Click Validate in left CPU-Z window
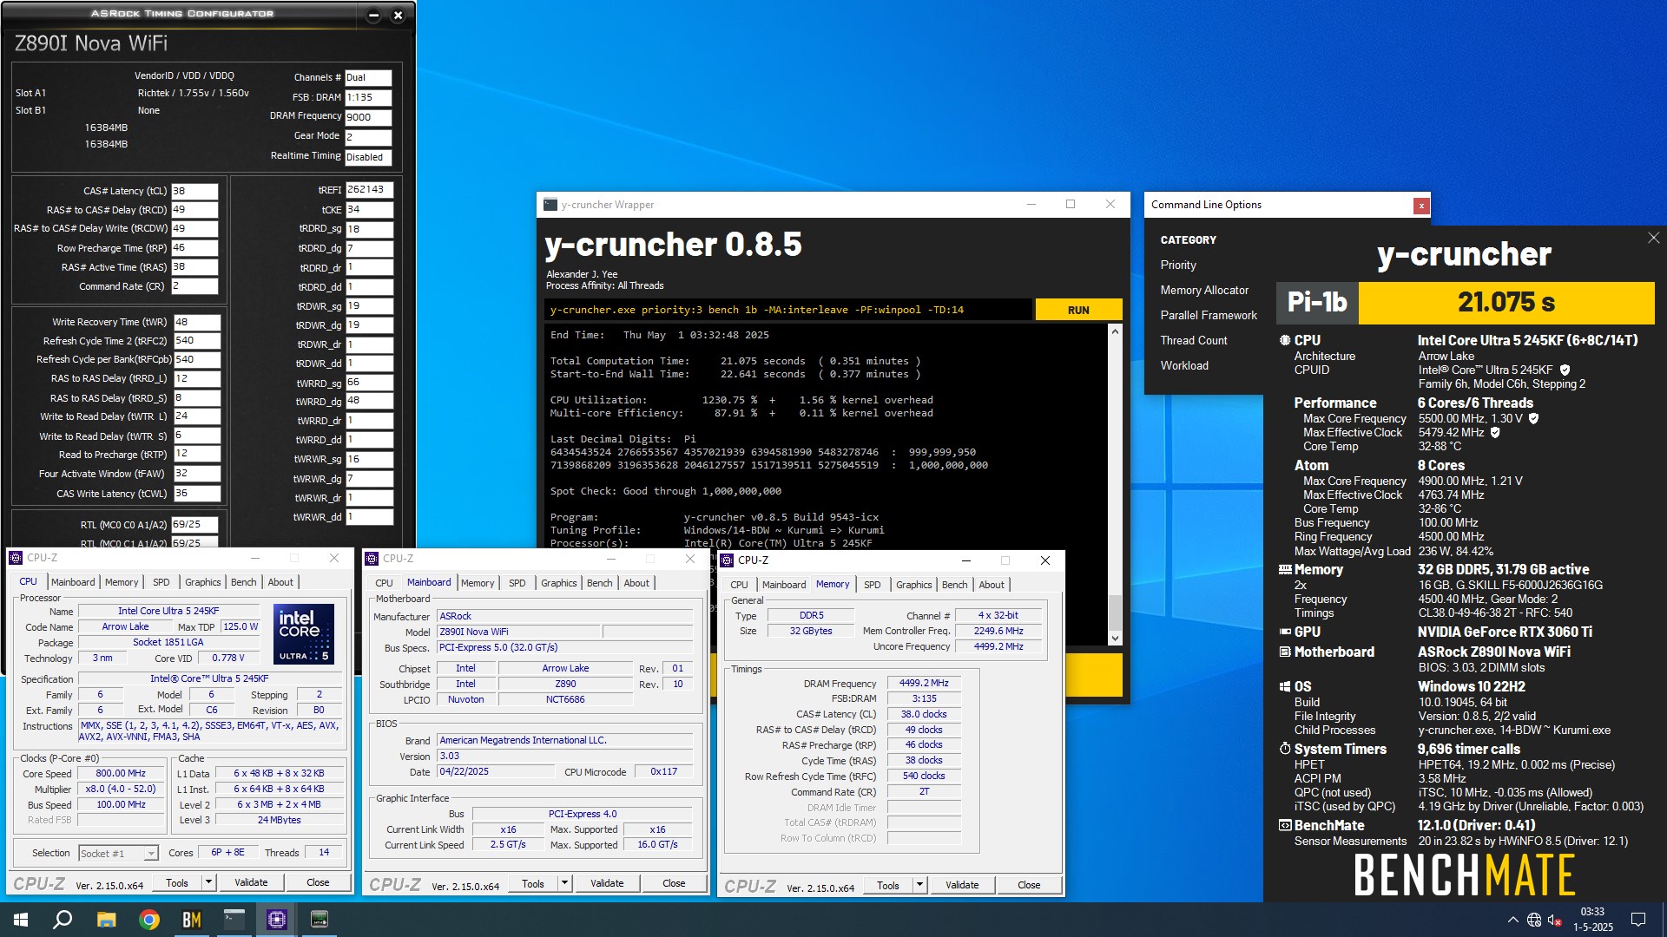 coord(251,882)
